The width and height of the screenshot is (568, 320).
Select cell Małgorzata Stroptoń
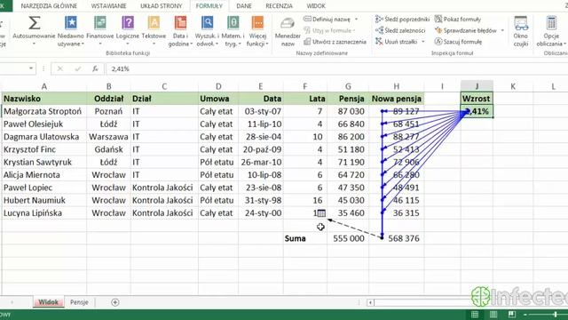44,111
